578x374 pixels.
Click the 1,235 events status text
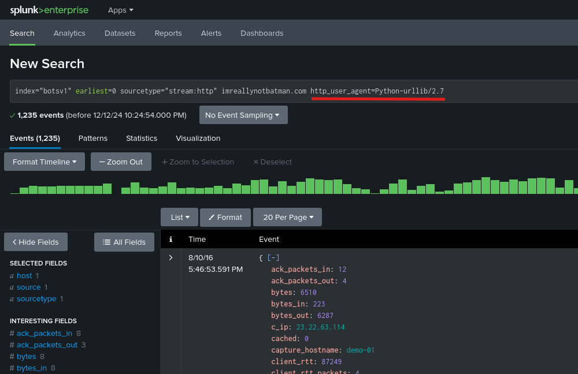[40, 115]
